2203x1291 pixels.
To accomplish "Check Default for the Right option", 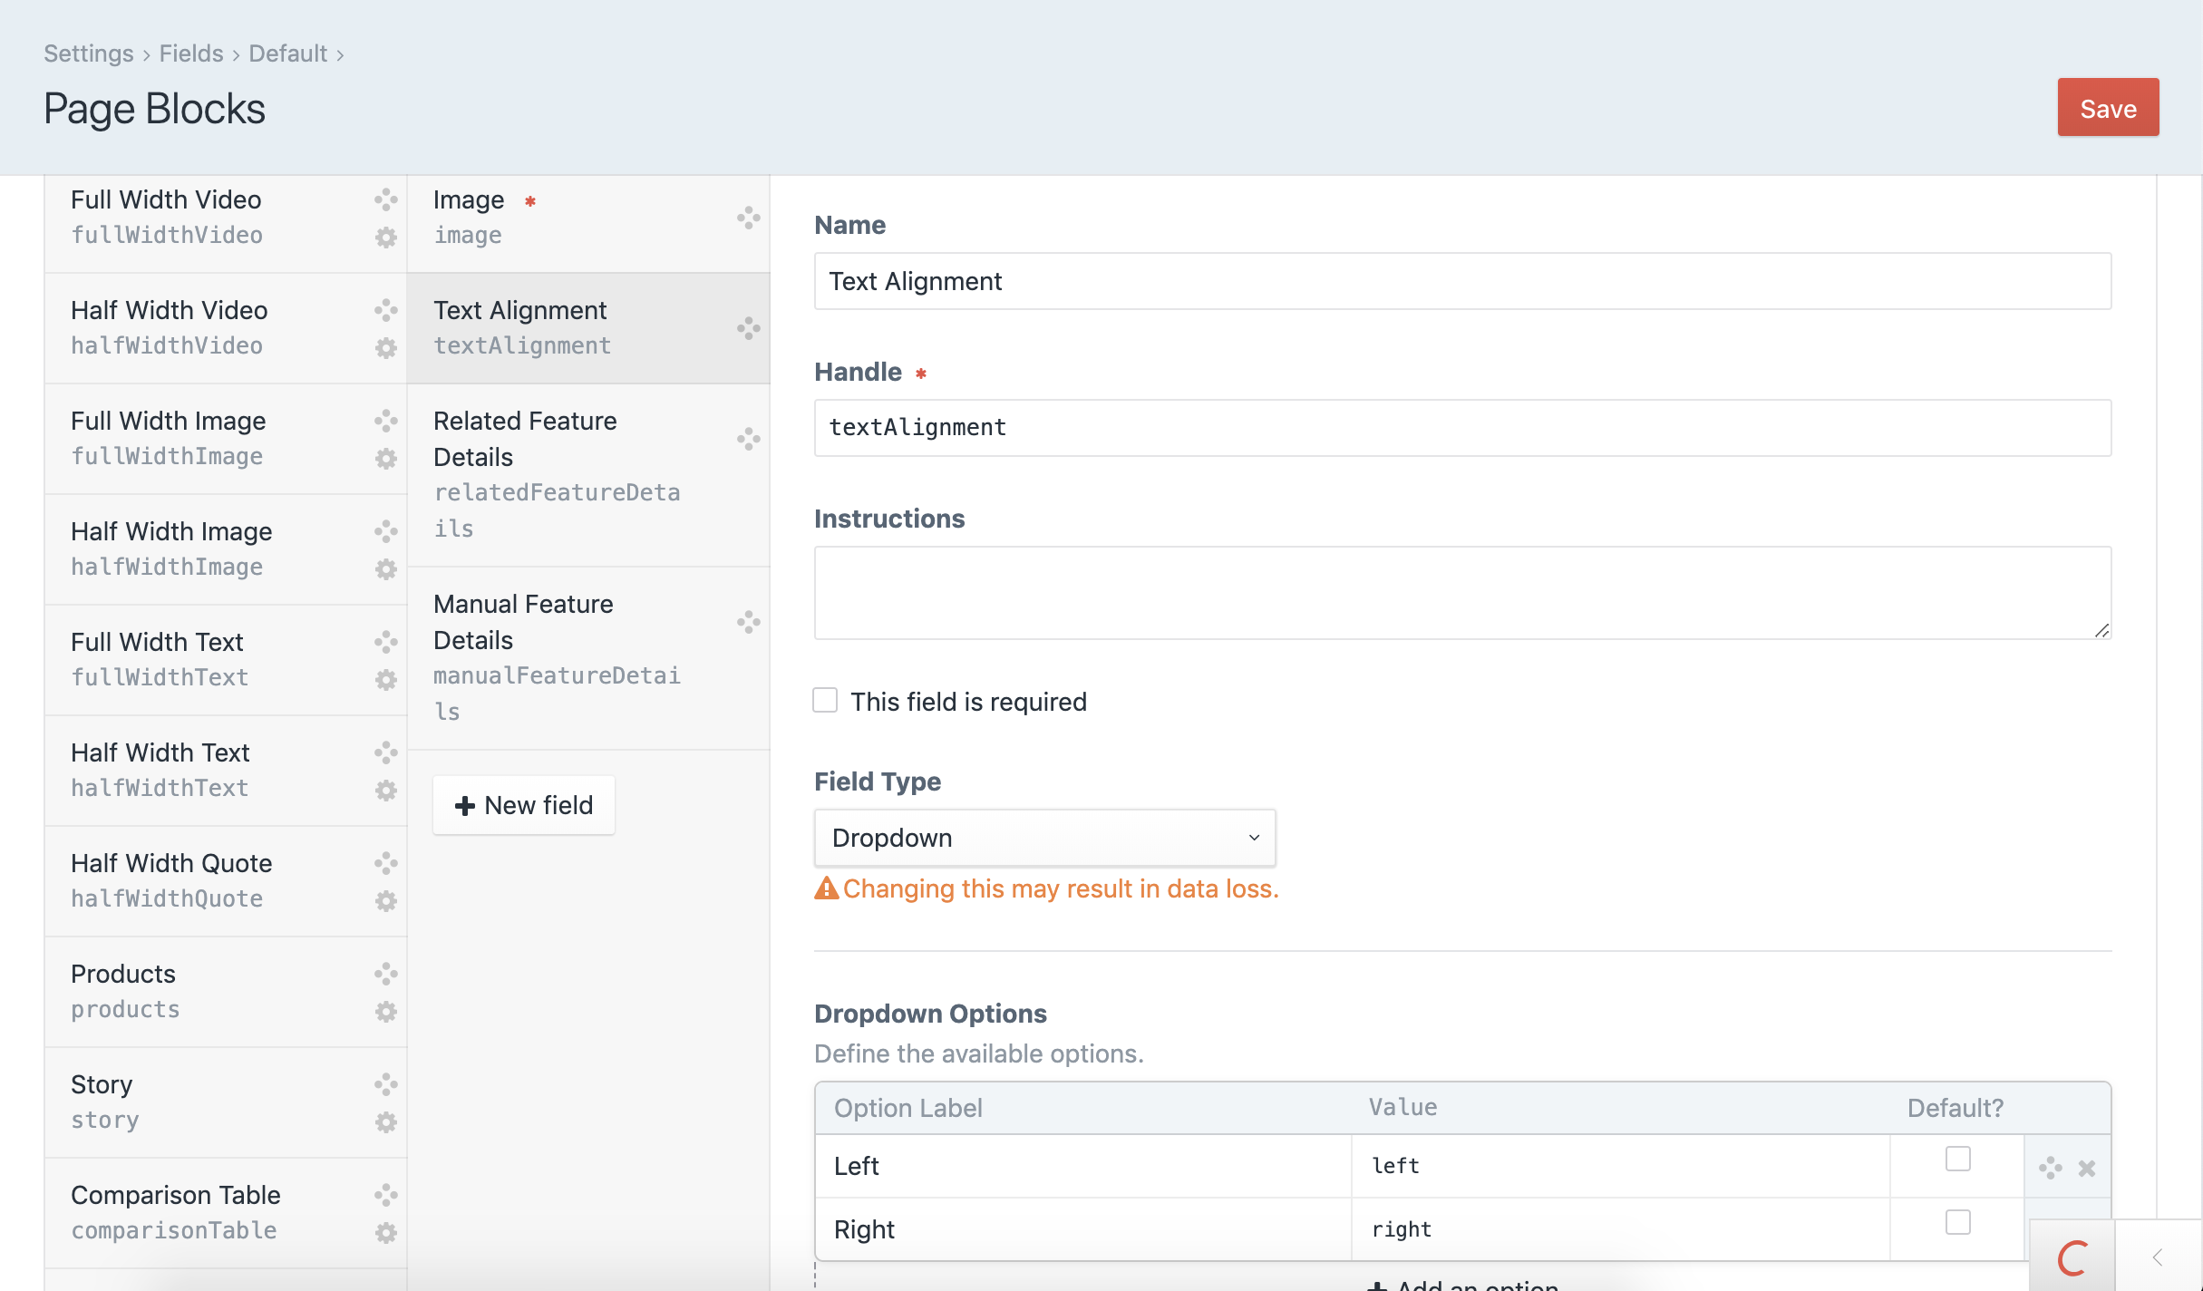I will tap(1957, 1222).
